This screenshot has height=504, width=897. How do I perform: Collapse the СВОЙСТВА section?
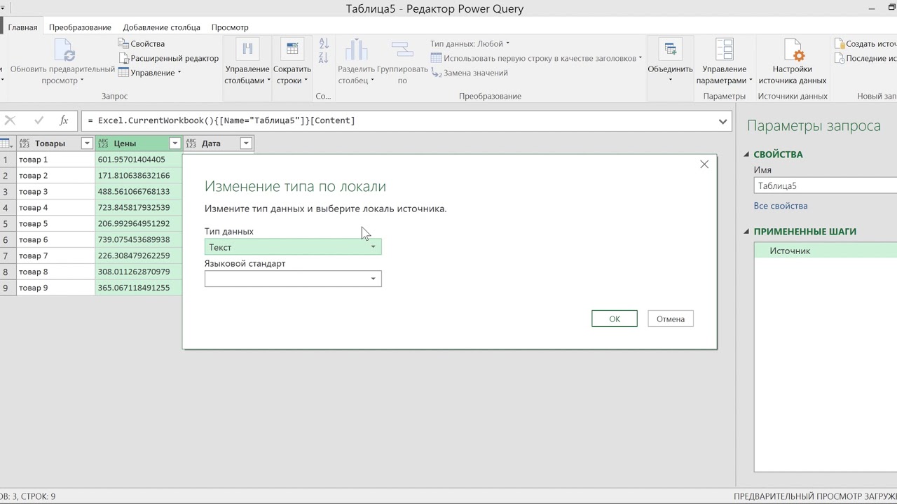[747, 155]
